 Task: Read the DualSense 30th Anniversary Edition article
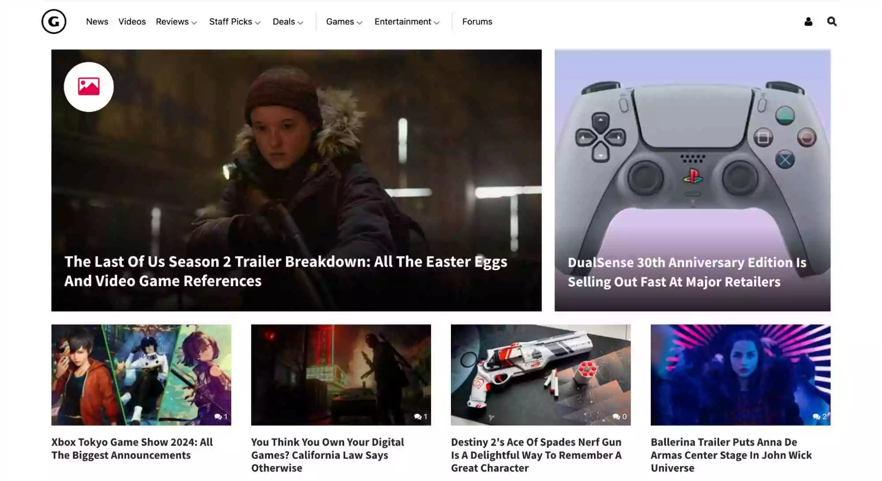(687, 272)
